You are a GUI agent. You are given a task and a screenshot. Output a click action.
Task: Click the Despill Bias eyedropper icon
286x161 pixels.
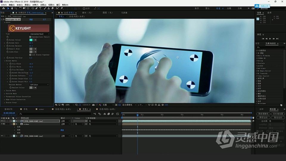[x=35, y=49]
